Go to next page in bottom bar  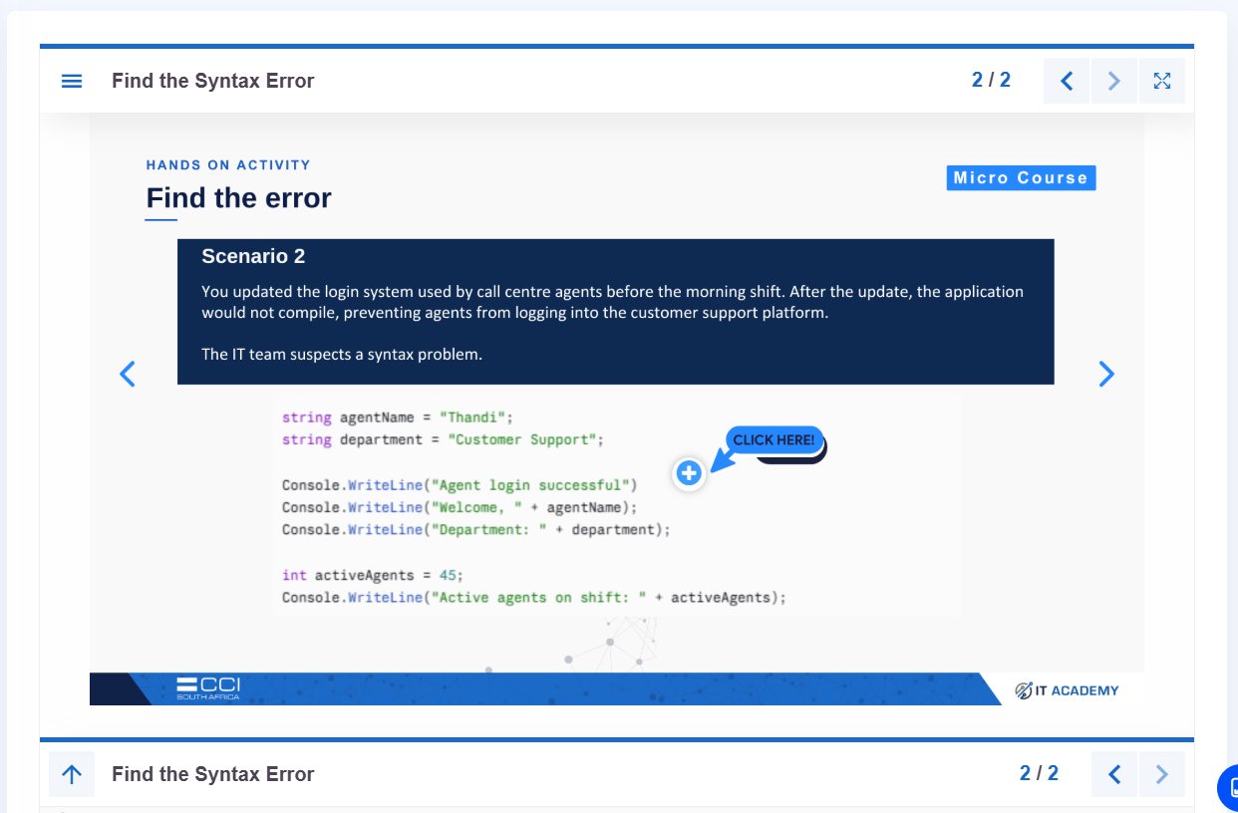point(1162,774)
